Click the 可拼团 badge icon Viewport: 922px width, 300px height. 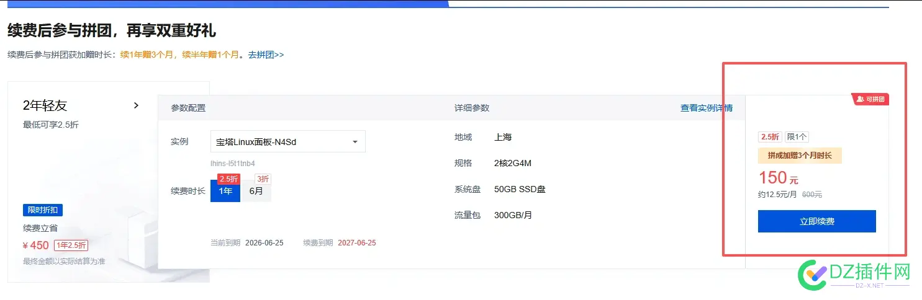(870, 99)
